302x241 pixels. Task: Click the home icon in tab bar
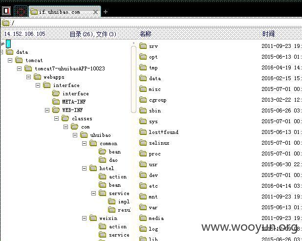click(x=6, y=11)
